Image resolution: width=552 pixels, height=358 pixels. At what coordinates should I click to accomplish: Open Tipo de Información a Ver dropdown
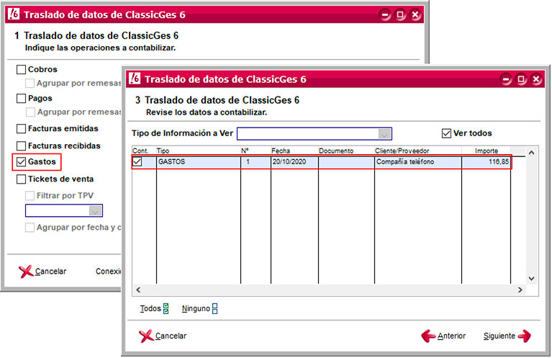[x=384, y=134]
